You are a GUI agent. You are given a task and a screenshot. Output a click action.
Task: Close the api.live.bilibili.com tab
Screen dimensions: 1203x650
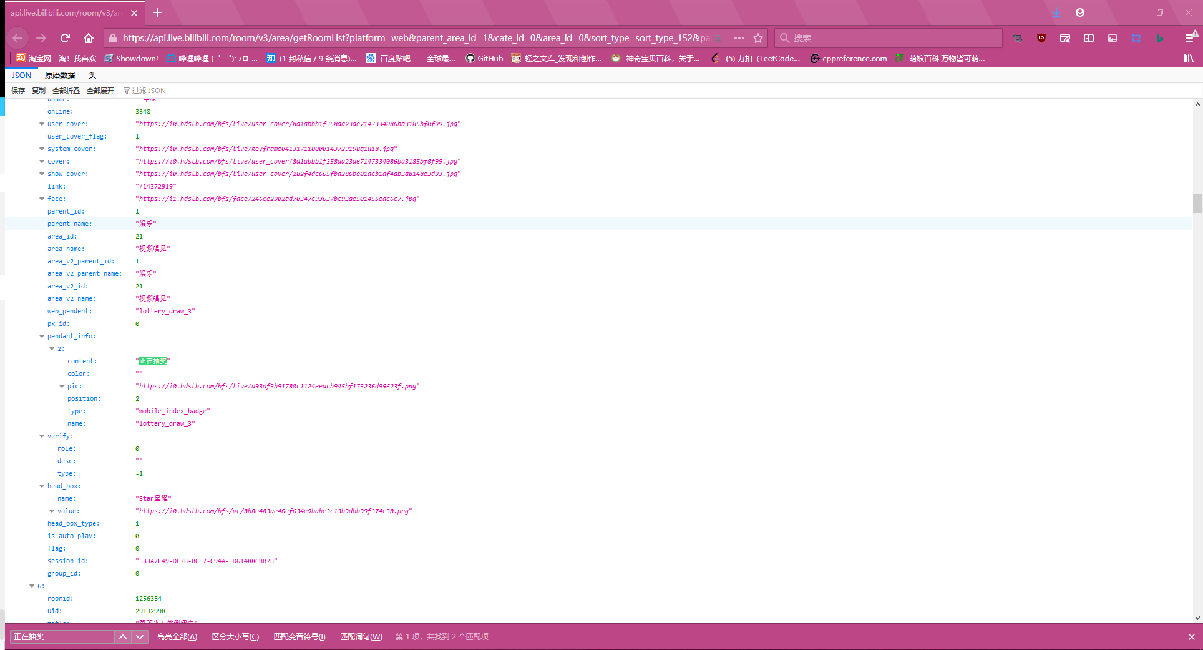coord(134,12)
